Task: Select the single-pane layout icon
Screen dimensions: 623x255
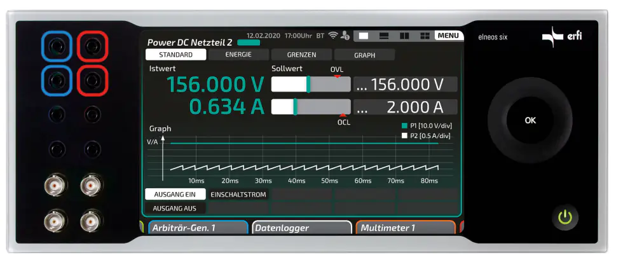Action: [x=364, y=36]
